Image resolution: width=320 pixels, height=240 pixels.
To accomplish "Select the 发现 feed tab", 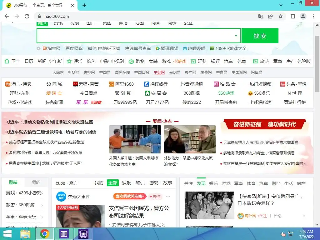I will pyautogui.click(x=201, y=183).
